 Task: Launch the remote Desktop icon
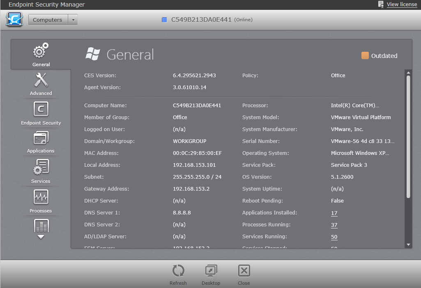point(211,271)
